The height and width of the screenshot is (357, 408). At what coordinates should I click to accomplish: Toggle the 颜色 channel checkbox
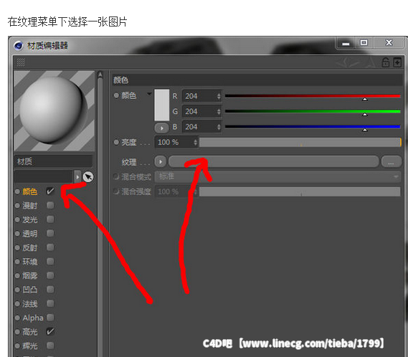click(50, 191)
